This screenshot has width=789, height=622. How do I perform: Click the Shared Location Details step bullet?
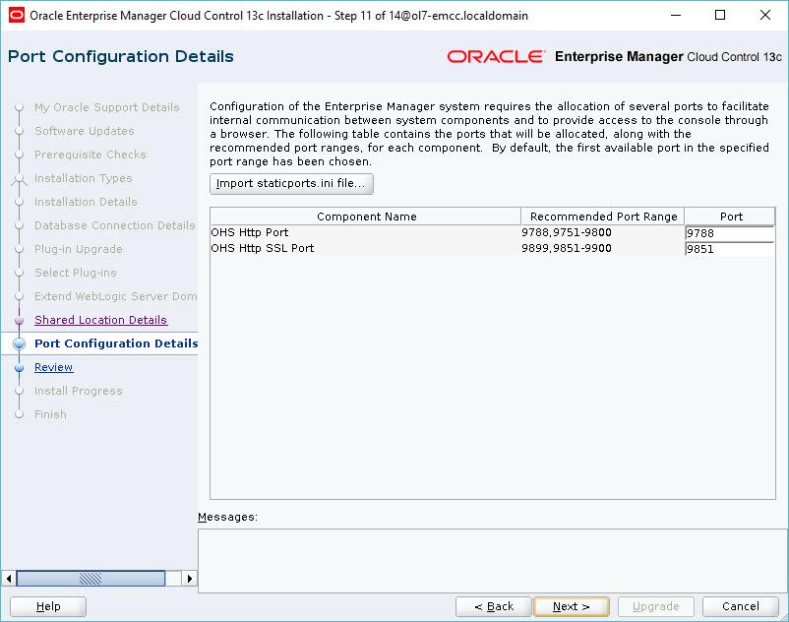pos(19,321)
